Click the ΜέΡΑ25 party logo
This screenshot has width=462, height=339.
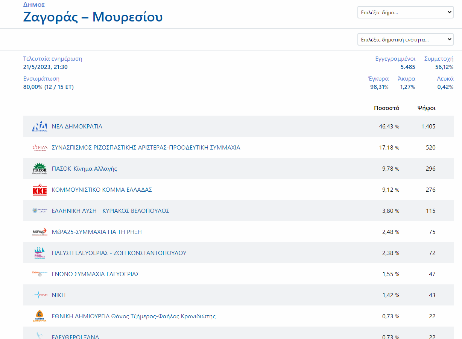(40, 232)
